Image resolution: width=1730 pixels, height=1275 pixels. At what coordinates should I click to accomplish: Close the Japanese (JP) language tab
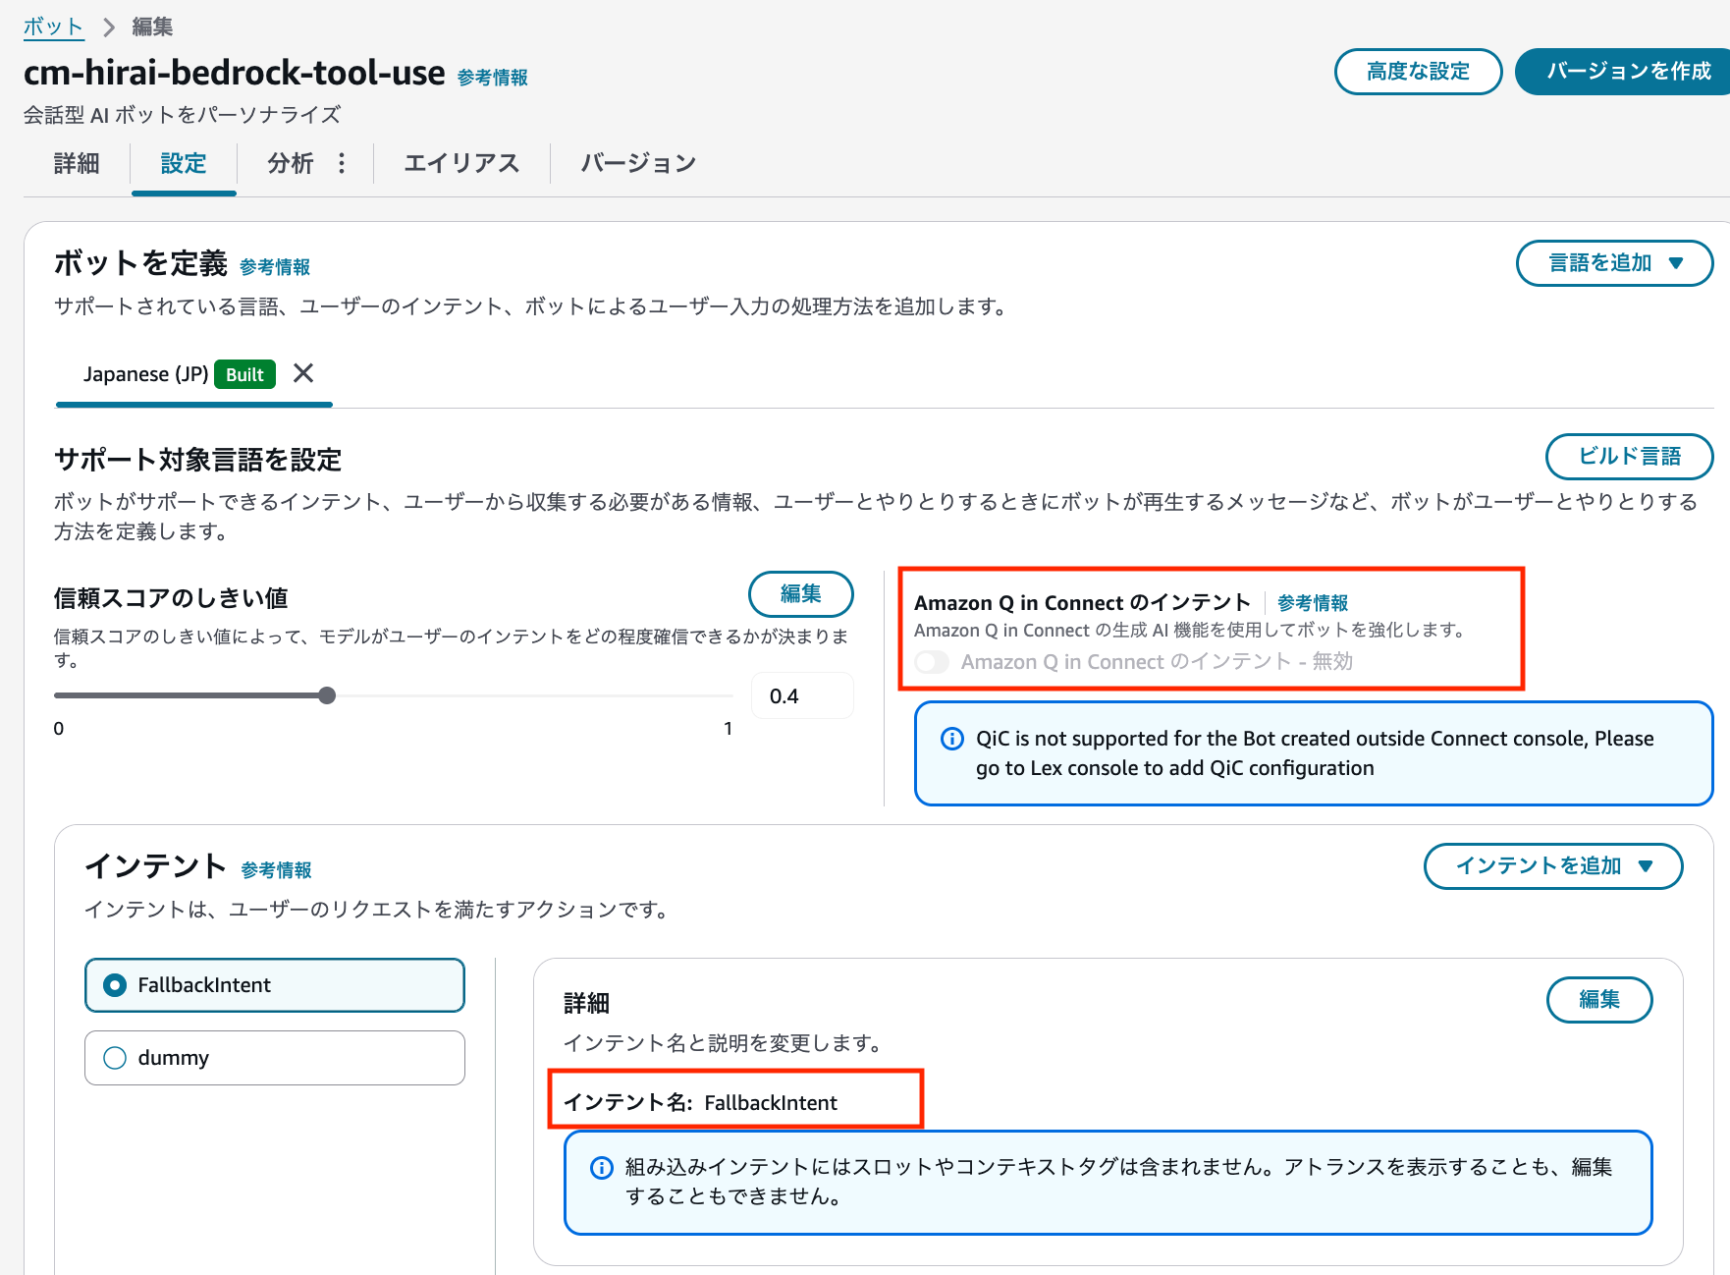point(303,373)
